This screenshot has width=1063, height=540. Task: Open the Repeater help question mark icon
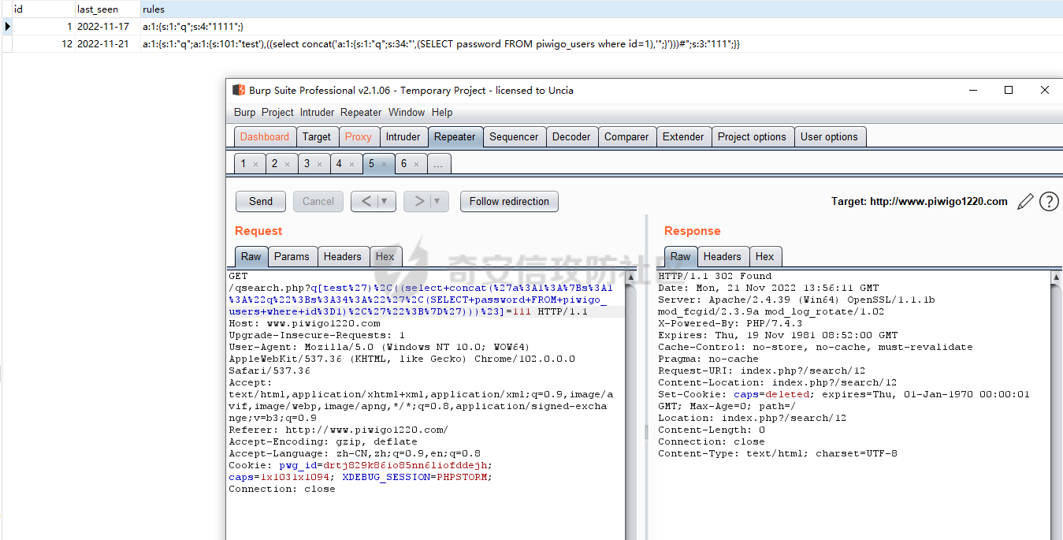coord(1049,202)
